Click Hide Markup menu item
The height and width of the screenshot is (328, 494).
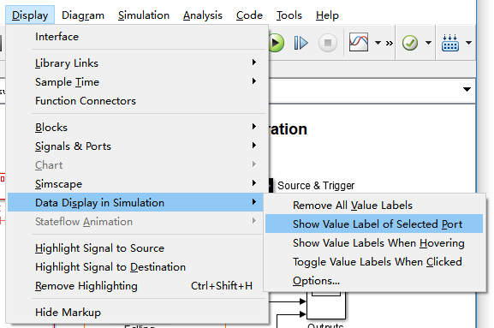[x=136, y=313]
